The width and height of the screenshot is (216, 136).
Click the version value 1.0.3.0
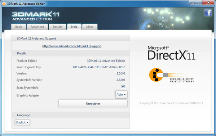[x=121, y=73]
